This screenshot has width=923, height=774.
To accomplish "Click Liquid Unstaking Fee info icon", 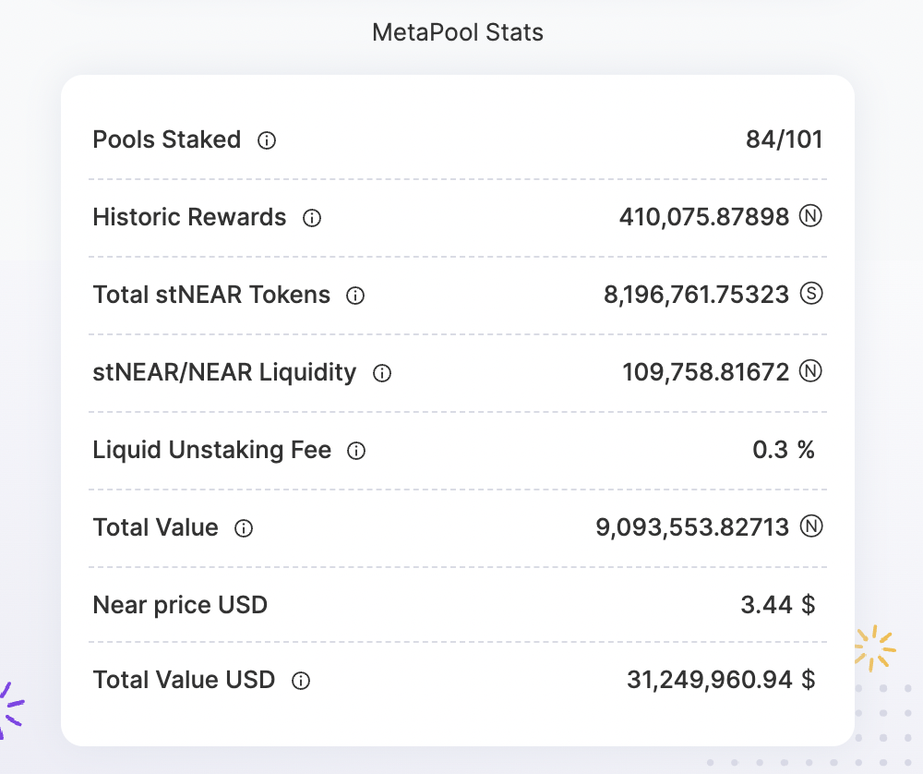I will [x=356, y=452].
